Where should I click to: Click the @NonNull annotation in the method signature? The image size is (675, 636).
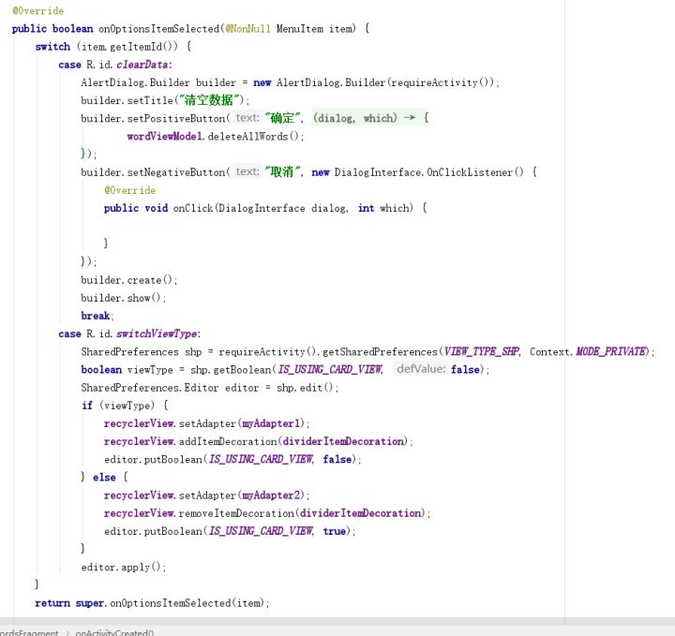(x=247, y=29)
